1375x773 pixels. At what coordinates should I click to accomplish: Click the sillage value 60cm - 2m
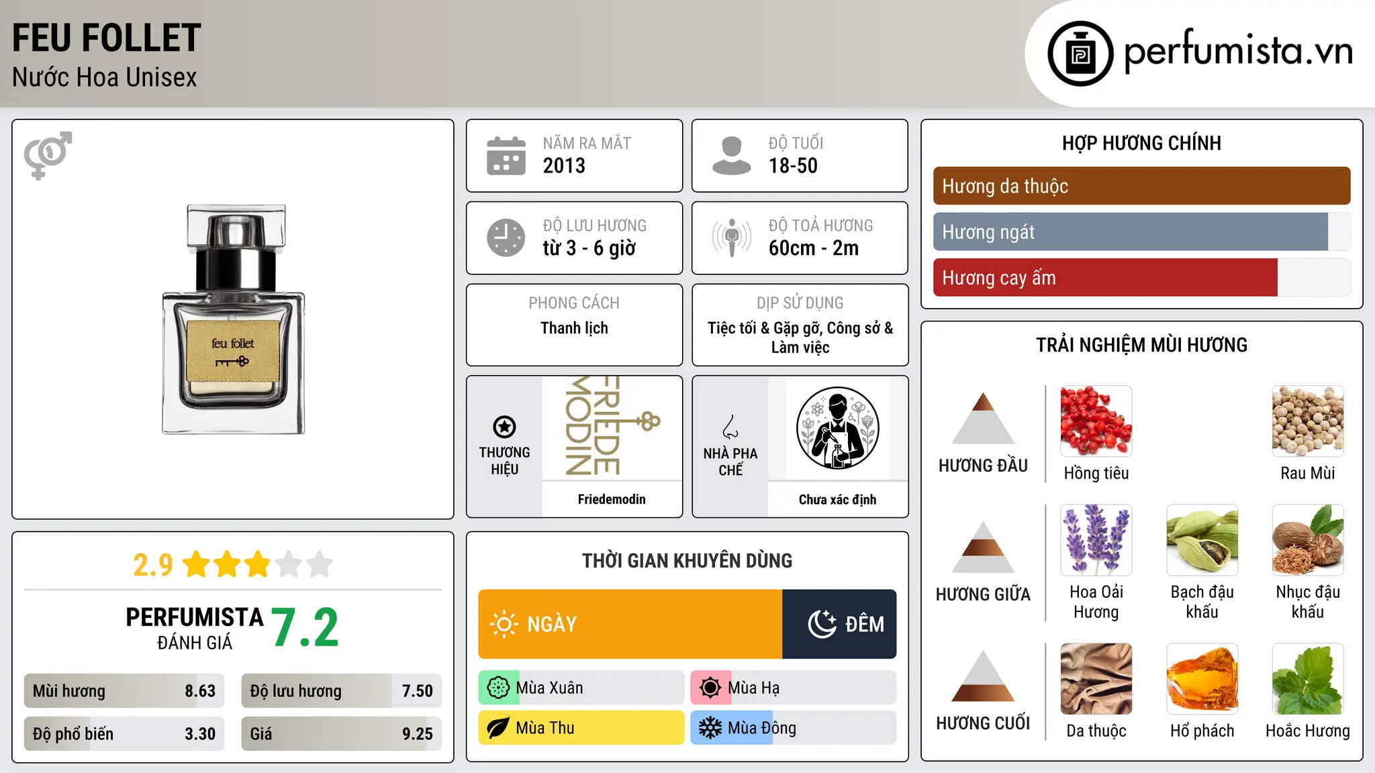pos(814,248)
